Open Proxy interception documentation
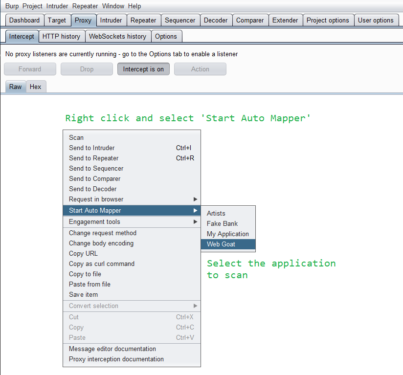 116,359
